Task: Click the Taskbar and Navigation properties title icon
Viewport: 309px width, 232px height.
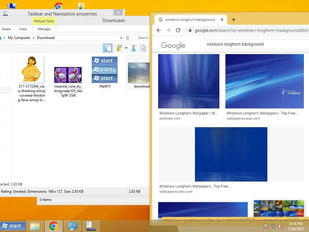Action: 5,13
